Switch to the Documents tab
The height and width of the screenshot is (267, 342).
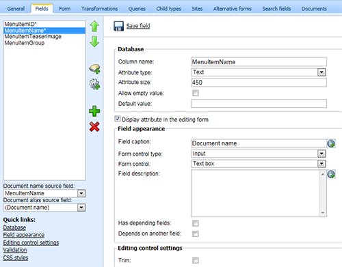pyautogui.click(x=314, y=9)
